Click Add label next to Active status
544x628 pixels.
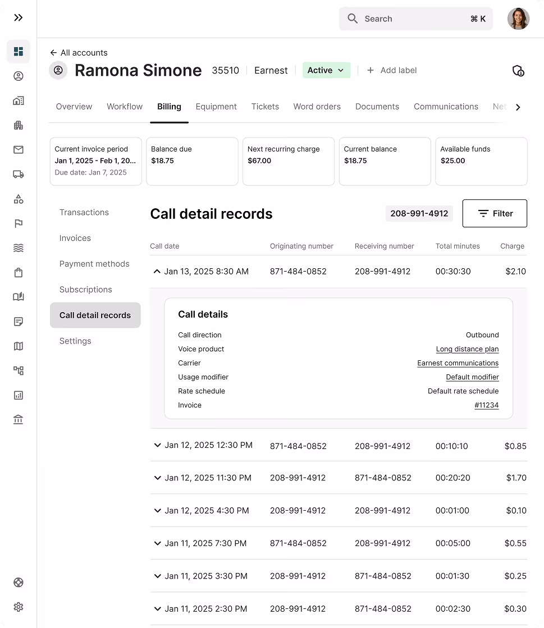coord(391,70)
